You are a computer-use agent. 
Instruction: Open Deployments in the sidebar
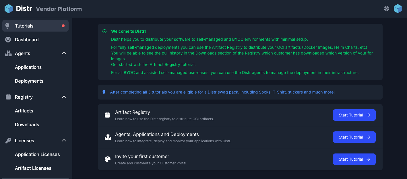29,81
